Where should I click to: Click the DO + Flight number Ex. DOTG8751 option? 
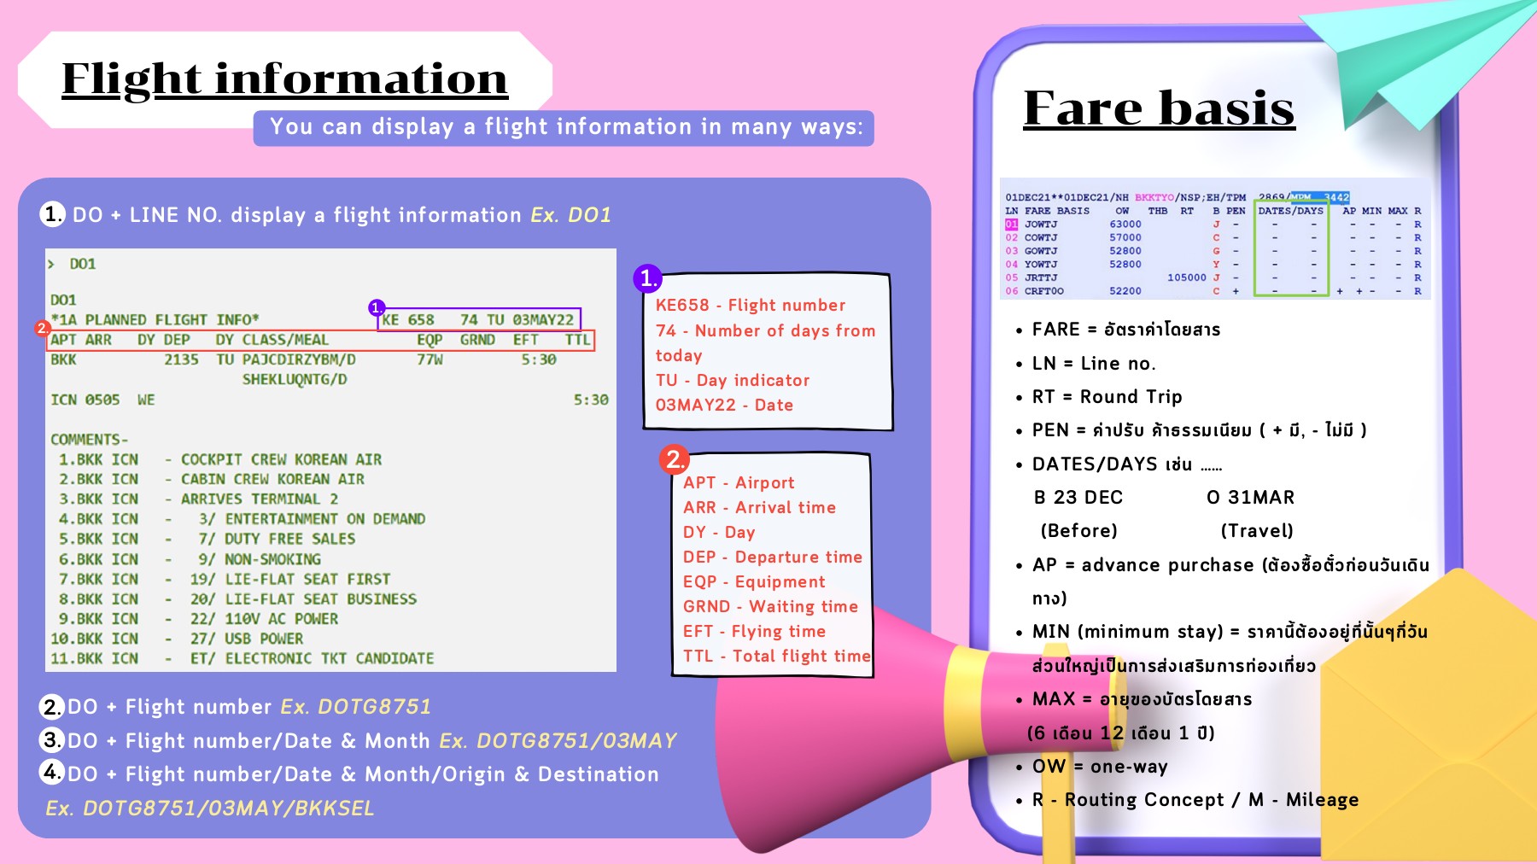(x=239, y=707)
